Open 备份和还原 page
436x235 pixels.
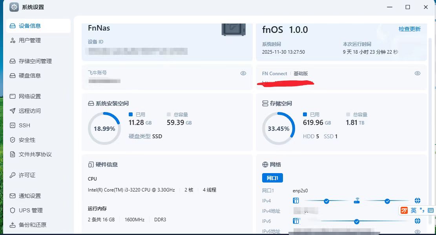click(x=38, y=225)
